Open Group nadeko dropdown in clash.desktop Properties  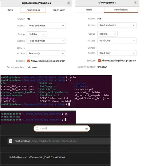37,34
